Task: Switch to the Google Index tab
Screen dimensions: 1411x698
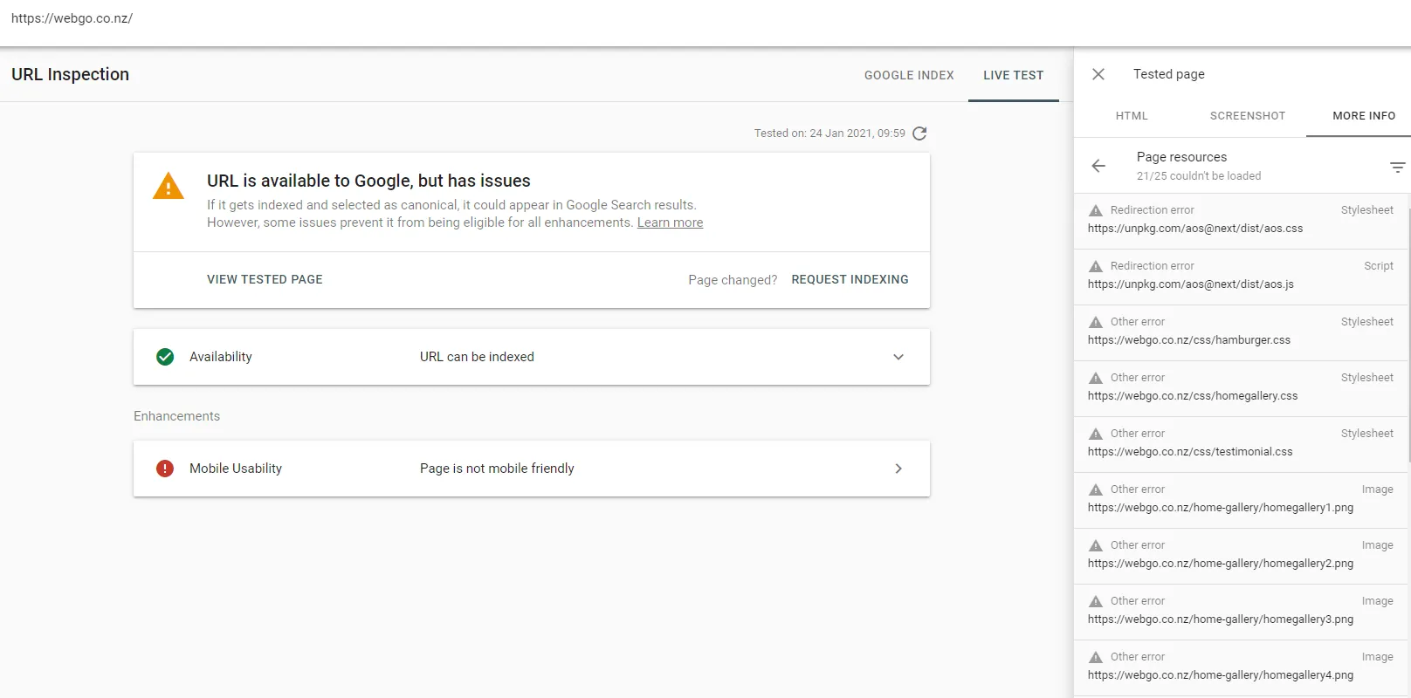Action: (909, 75)
